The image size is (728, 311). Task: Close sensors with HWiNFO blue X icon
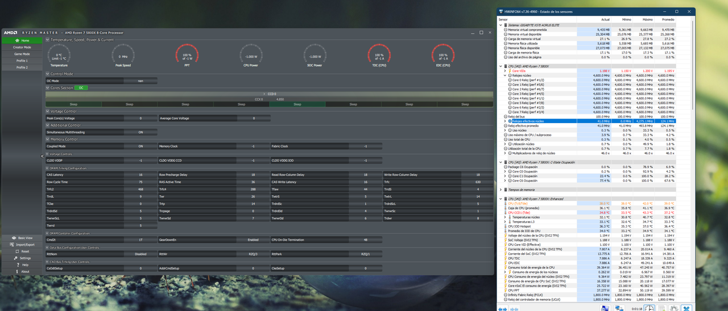pos(687,308)
